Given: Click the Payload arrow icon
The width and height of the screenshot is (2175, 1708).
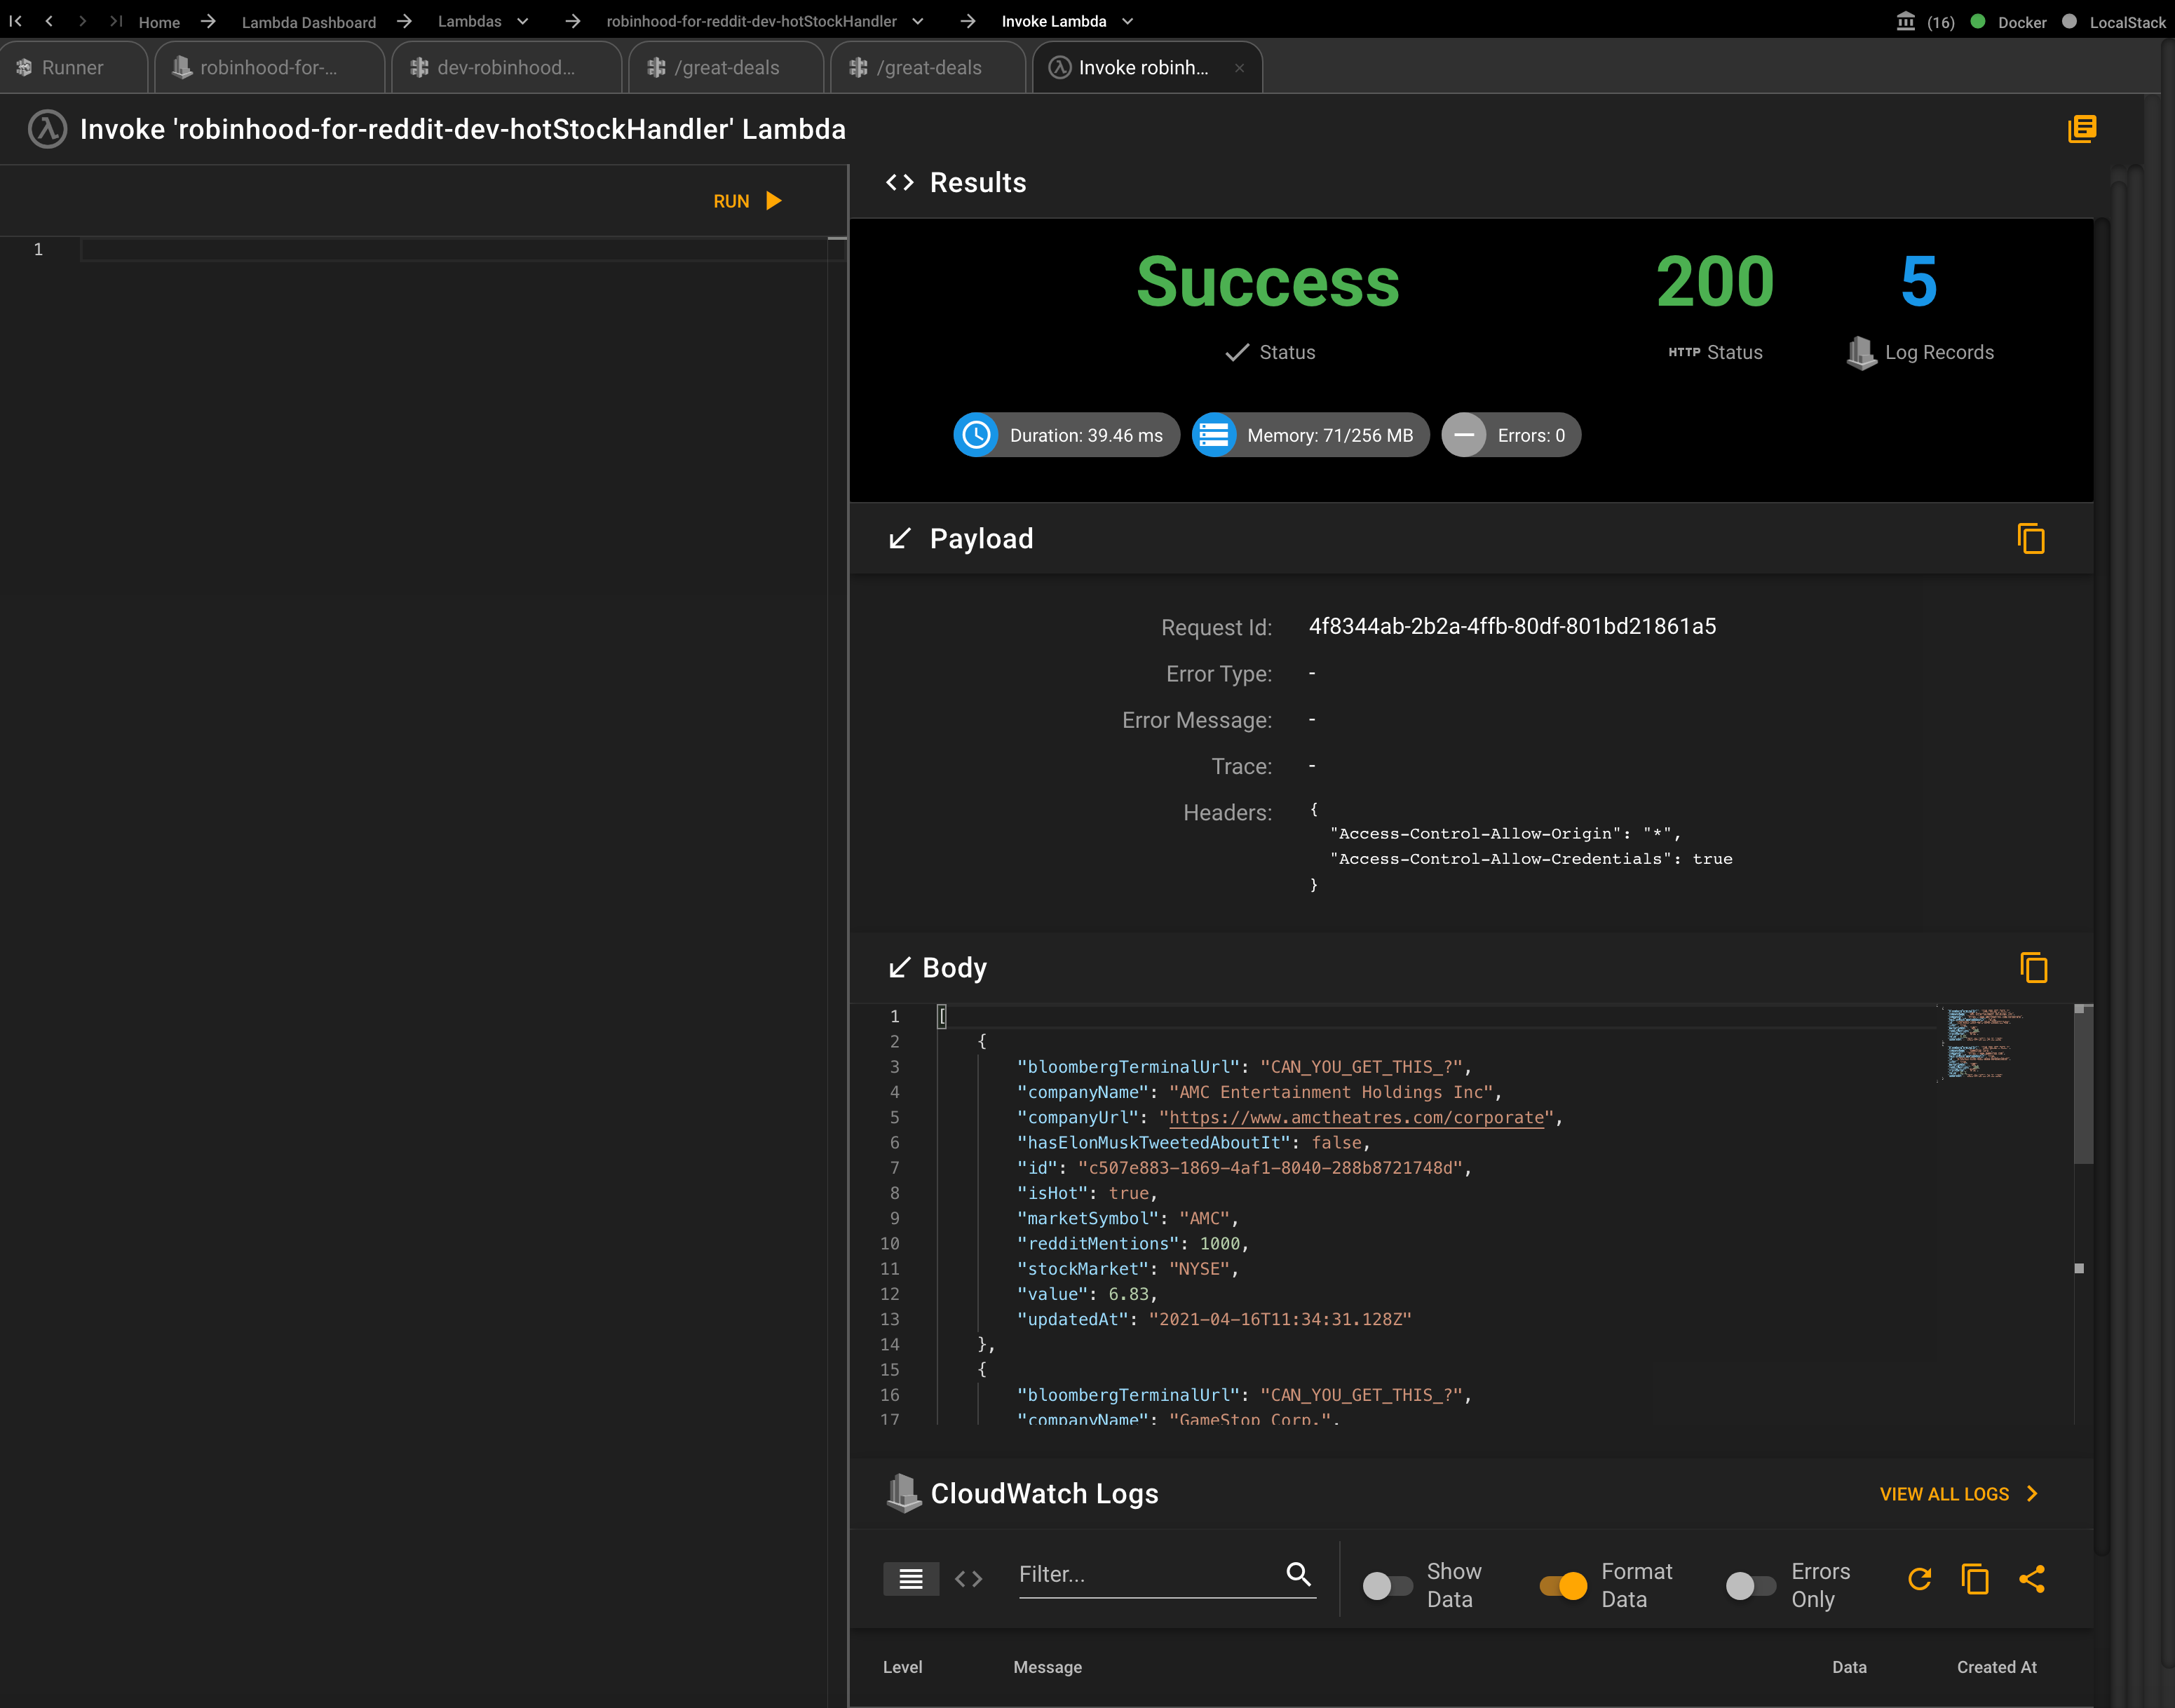Looking at the screenshot, I should tap(900, 538).
